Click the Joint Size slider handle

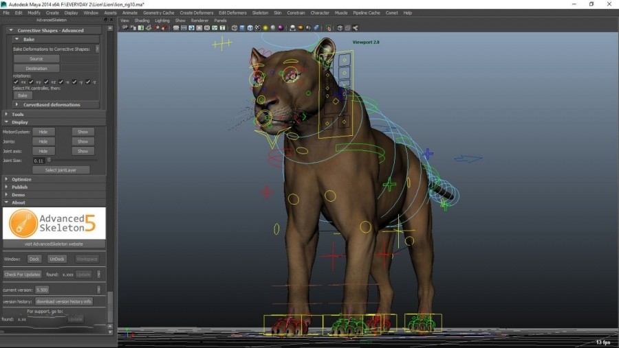point(49,160)
